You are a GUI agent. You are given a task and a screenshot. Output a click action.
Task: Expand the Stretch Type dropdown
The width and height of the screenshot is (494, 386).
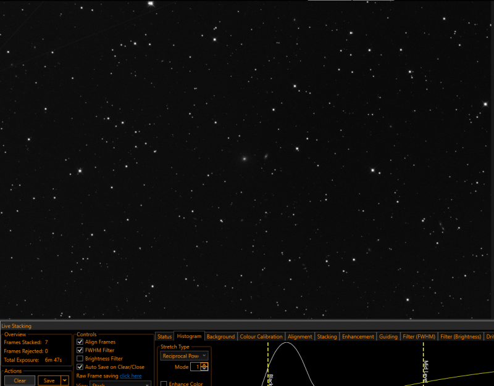tap(184, 356)
